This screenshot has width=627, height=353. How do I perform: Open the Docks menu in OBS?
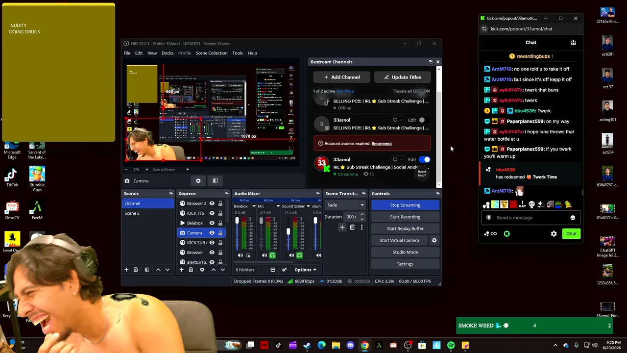(x=168, y=53)
